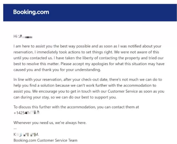Click the 'Hi' greeting word
The image size is (177, 144).
[16, 36]
